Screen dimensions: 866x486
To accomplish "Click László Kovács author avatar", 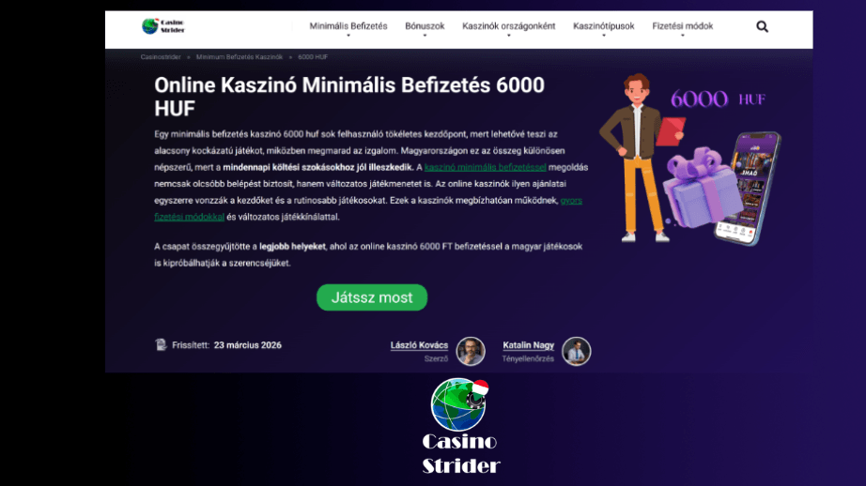I will (471, 352).
